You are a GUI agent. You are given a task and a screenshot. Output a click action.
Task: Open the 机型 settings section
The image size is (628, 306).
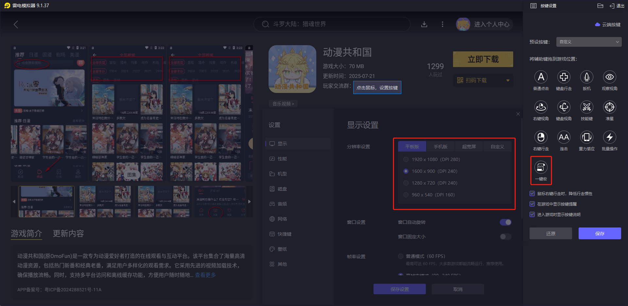click(x=298, y=174)
